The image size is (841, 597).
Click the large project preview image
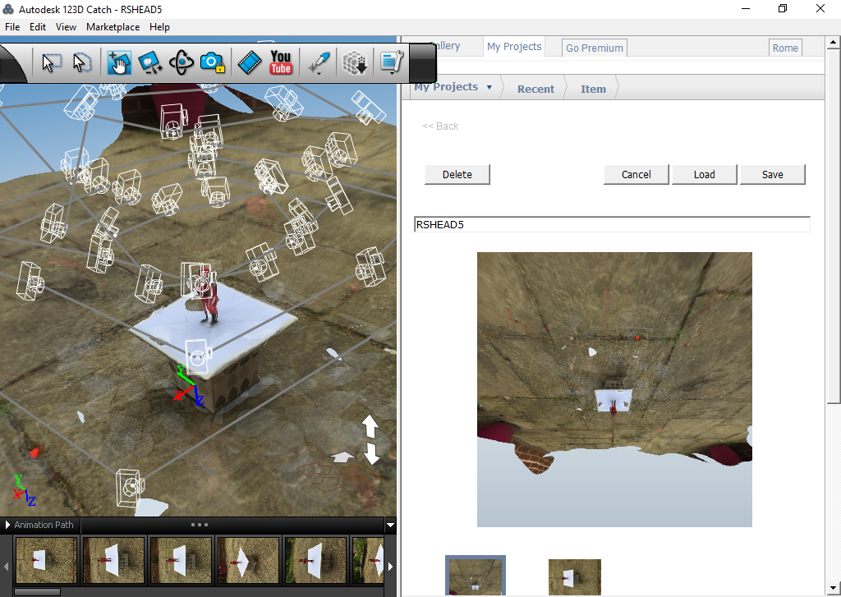[614, 389]
